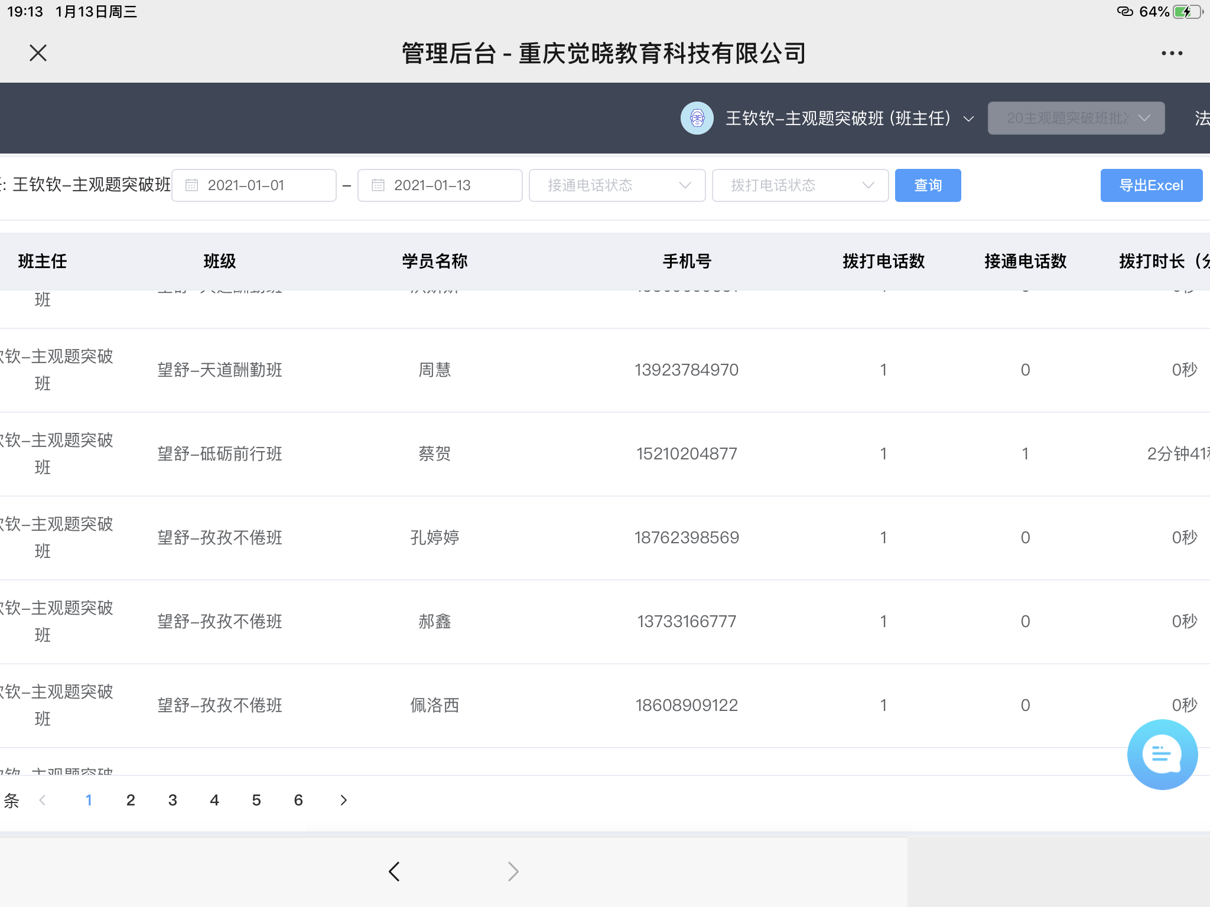Image resolution: width=1210 pixels, height=907 pixels.
Task: Click the 班级 column header
Action: 220,261
